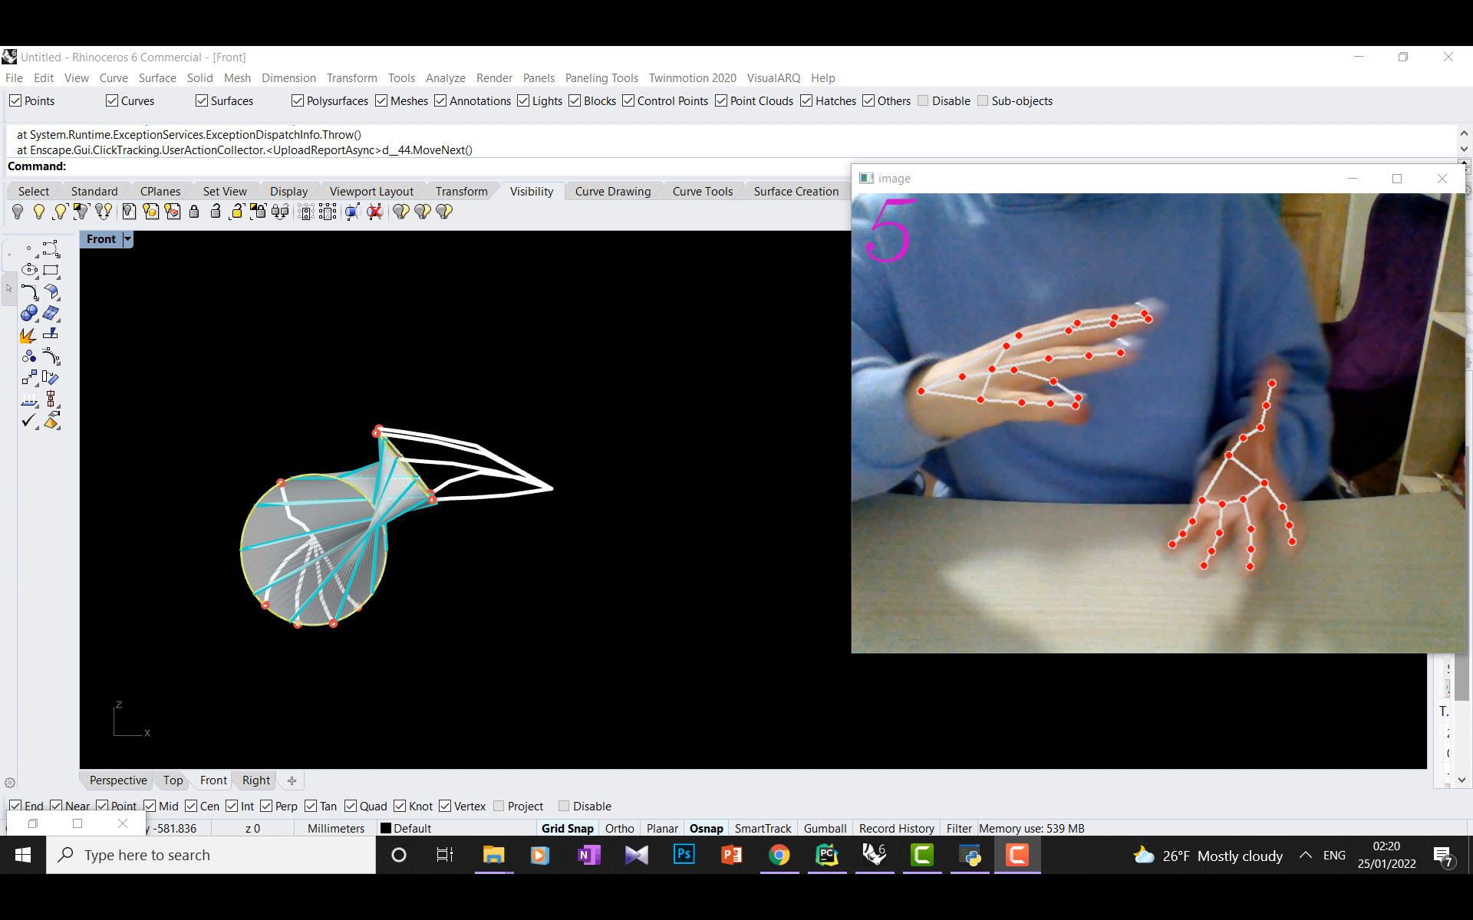Click the Hide objects gray lightbulb icon
Screen dimensions: 1473x920
(18, 212)
